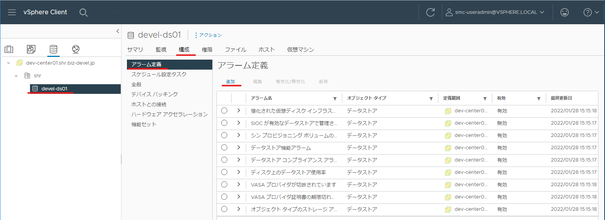Image resolution: width=605 pixels, height=220 pixels.
Task: Select the shr datacenter in tree
Action: coord(37,76)
